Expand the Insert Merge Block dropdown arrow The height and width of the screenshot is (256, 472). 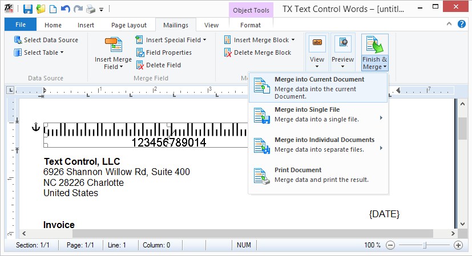coord(293,40)
